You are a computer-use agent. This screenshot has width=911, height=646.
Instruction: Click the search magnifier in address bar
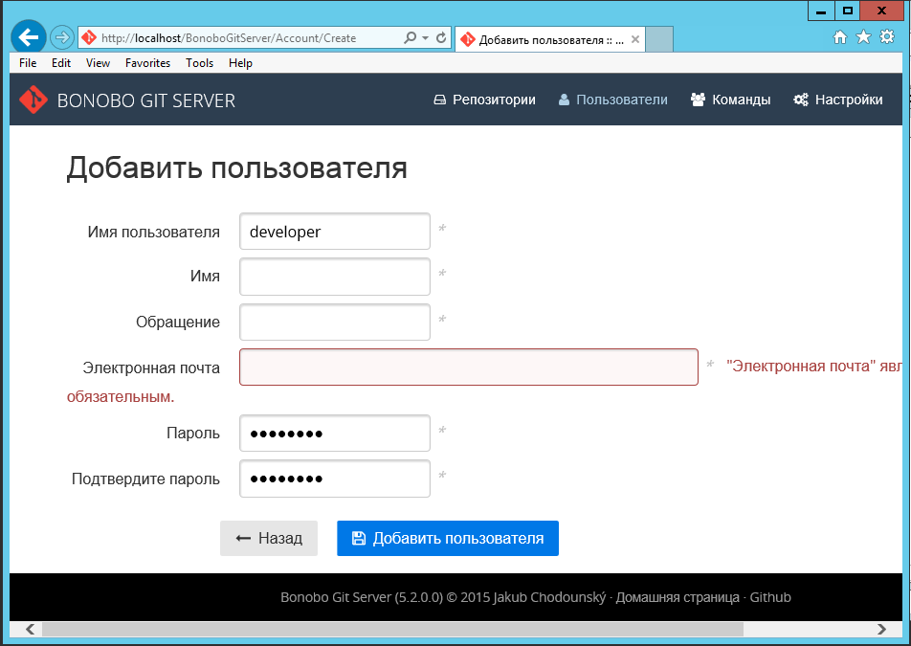coord(411,37)
